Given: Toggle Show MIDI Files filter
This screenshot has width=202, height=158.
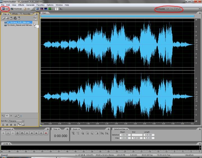Looking at the screenshot, I should pyautogui.click(x=15, y=125).
